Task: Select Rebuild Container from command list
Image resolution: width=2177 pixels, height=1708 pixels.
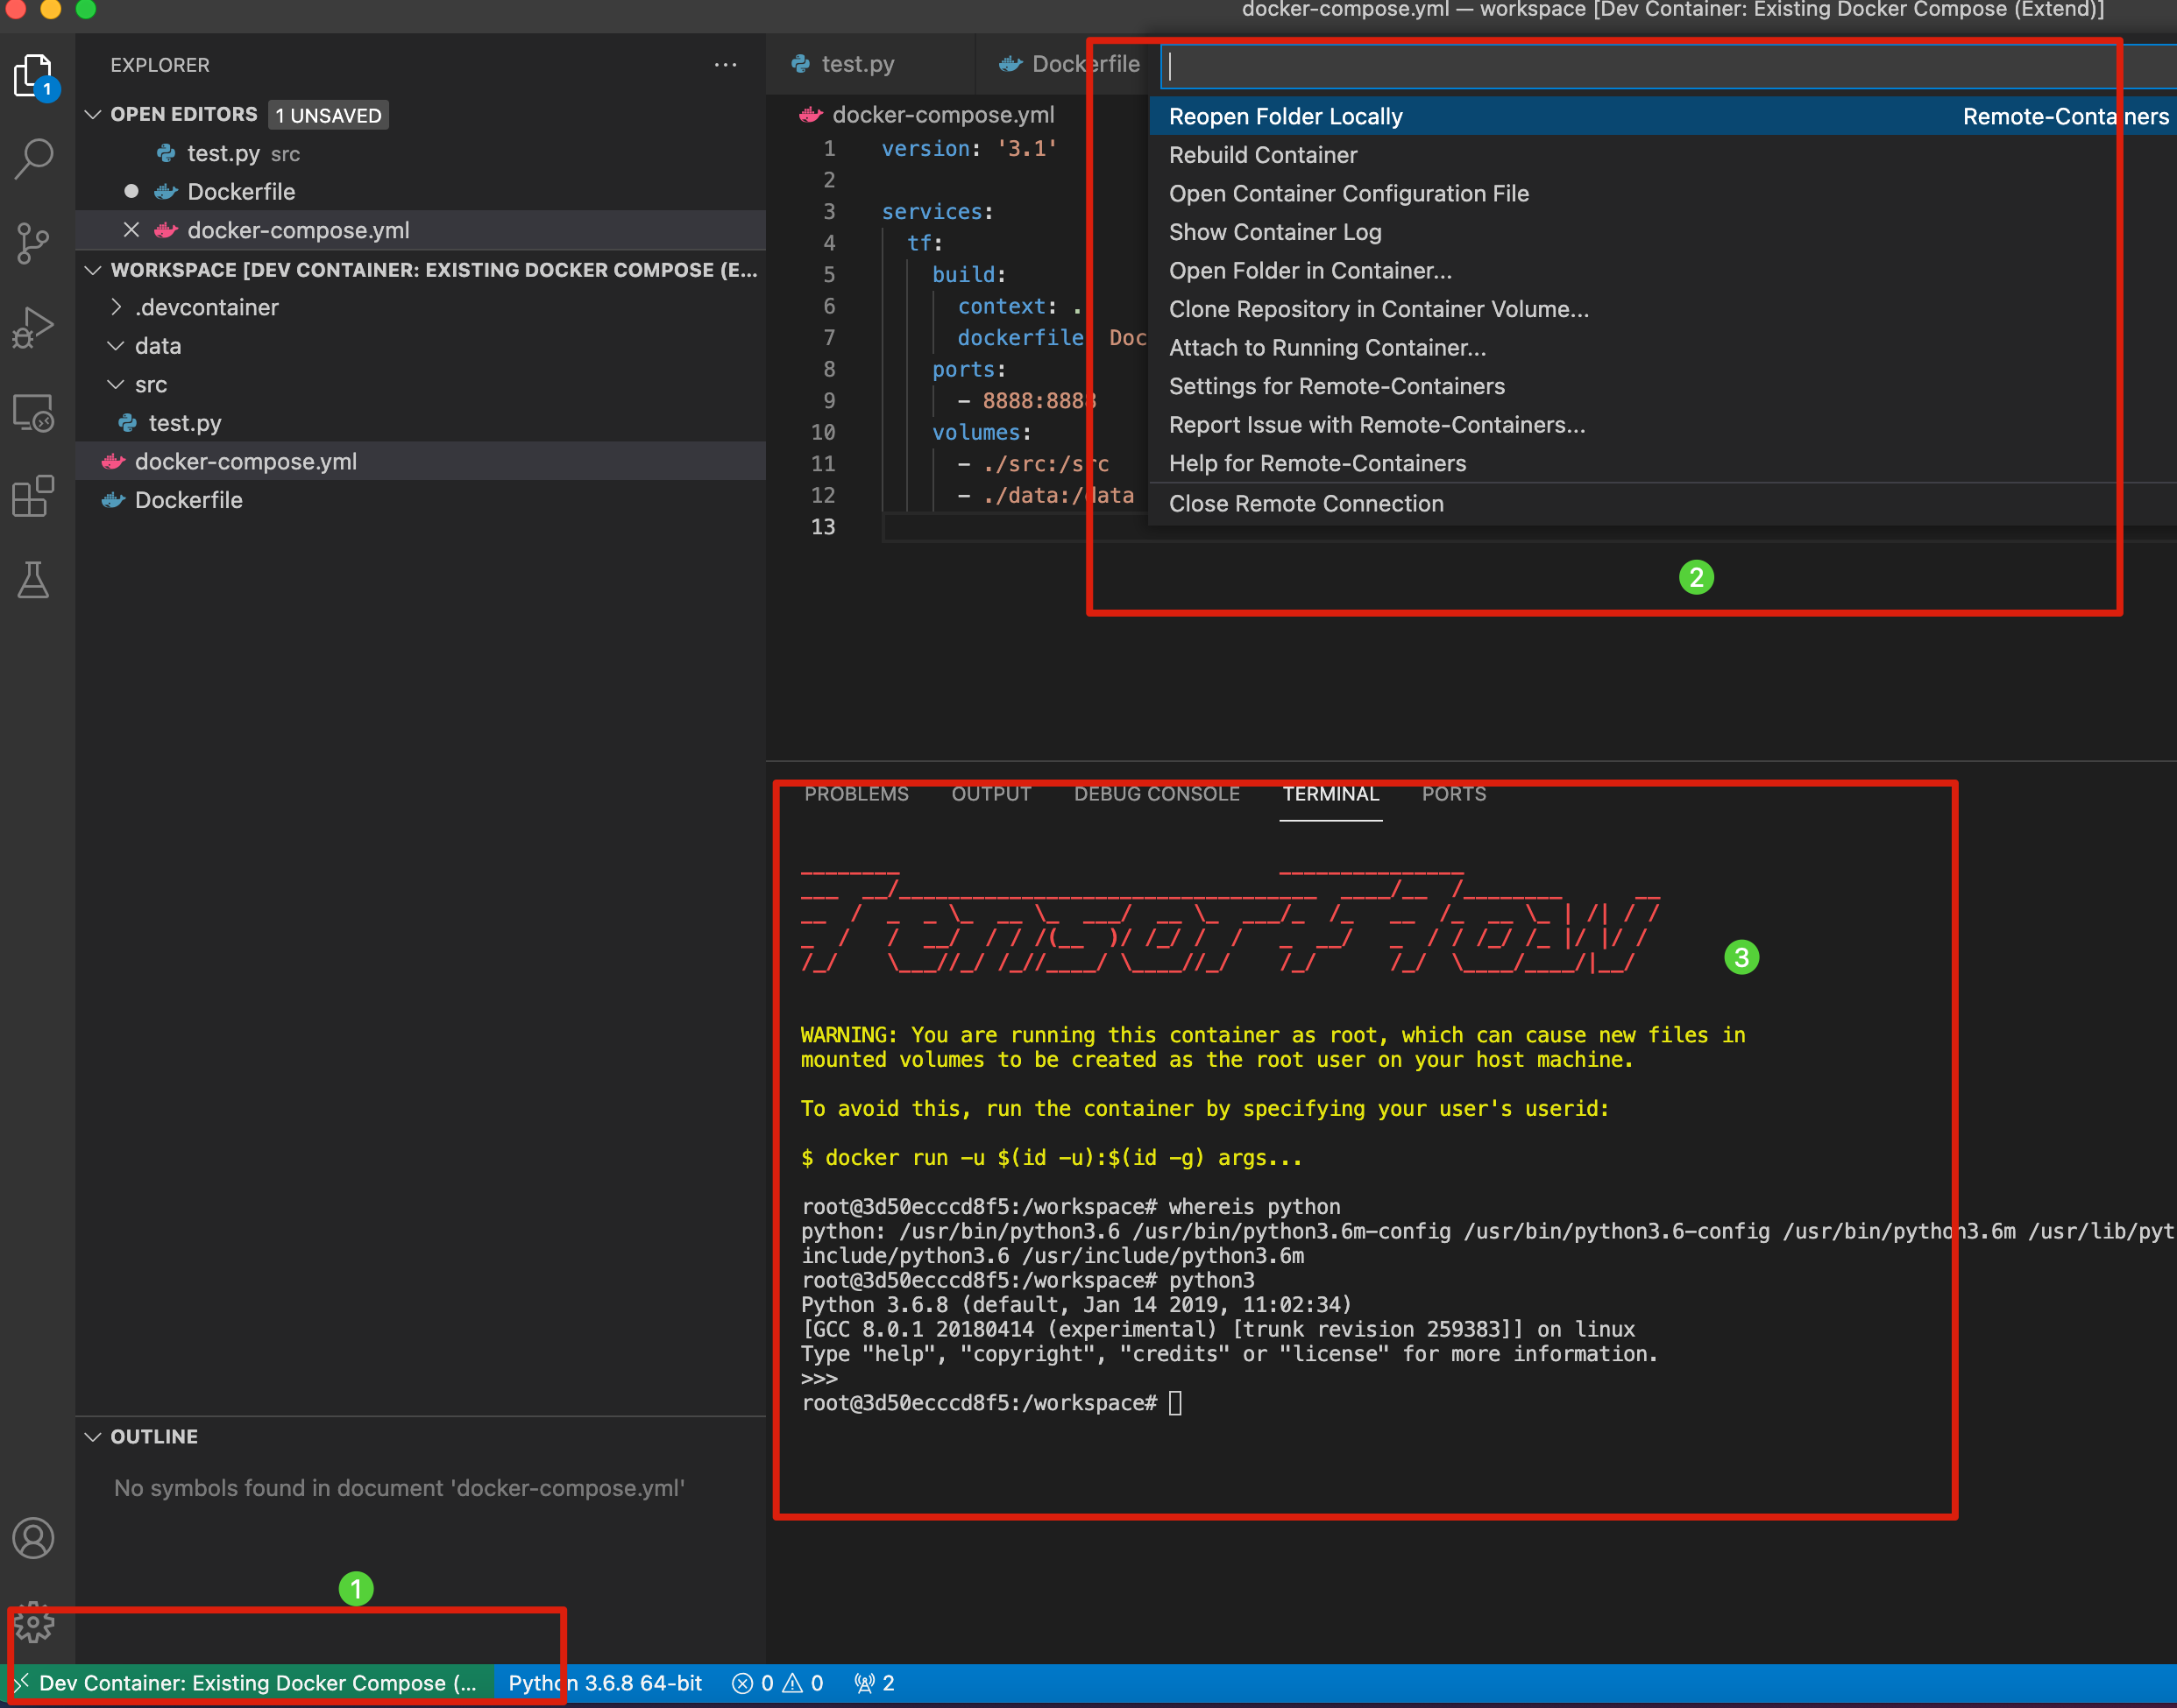Action: pos(1263,155)
